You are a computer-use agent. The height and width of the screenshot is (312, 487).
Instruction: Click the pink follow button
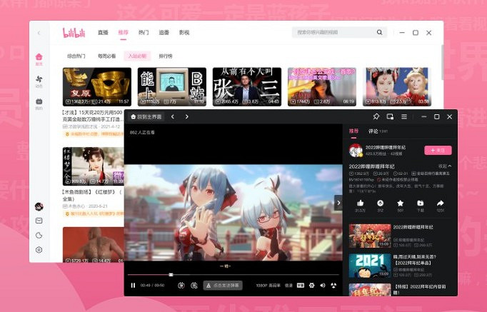coord(438,150)
